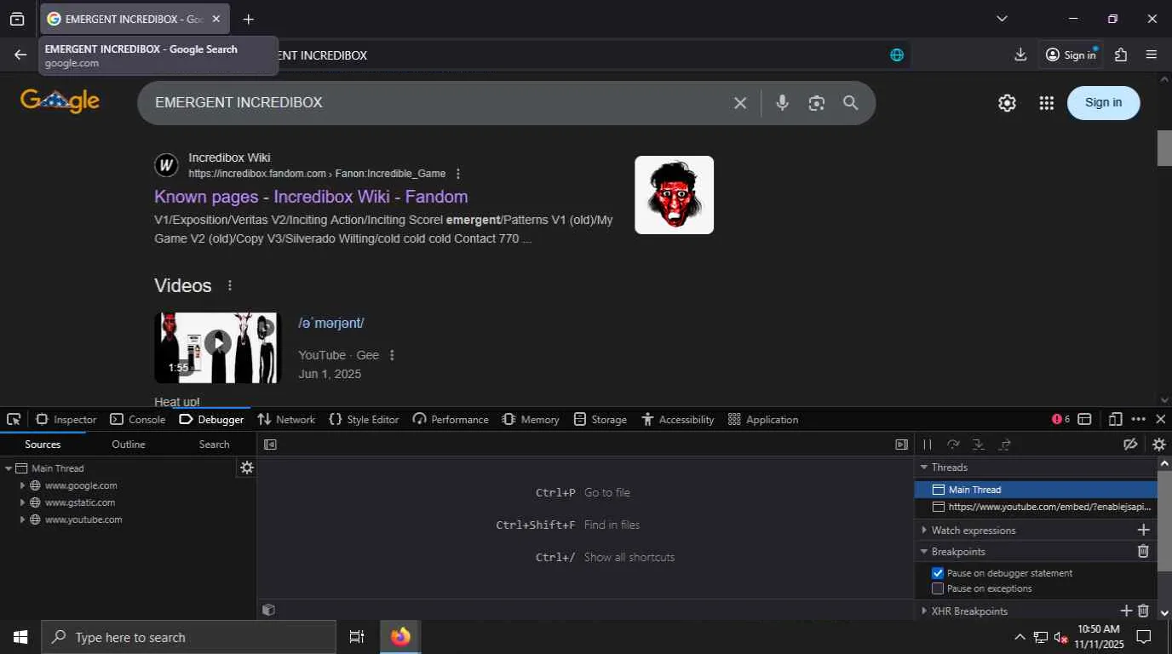Viewport: 1172px width, 654px height.
Task: Click in the Google search input field
Action: tap(436, 103)
